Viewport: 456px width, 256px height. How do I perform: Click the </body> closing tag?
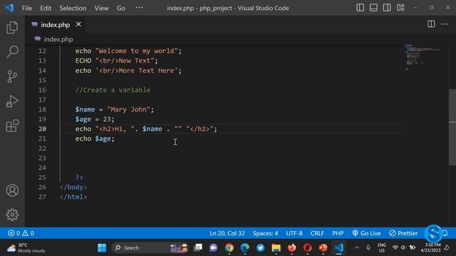73,187
